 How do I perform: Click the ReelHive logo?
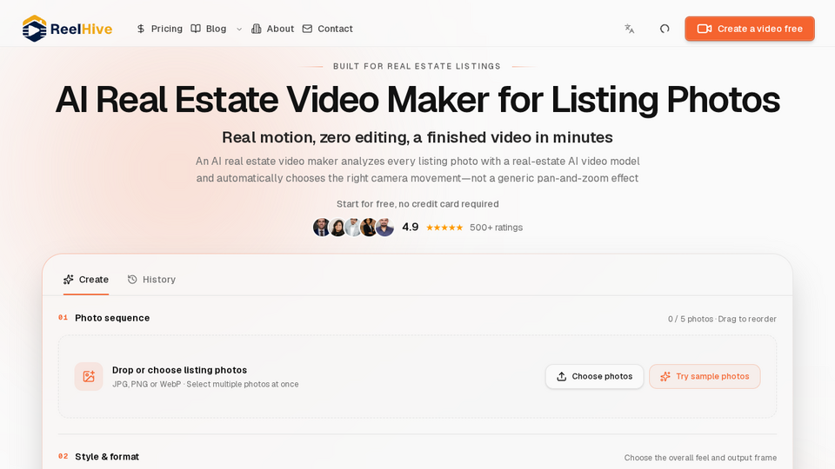pyautogui.click(x=67, y=29)
